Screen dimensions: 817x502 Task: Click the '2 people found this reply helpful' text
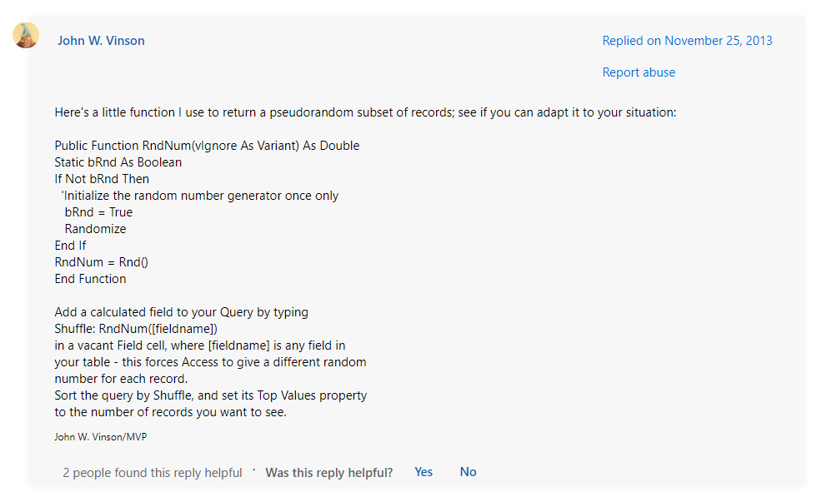coord(152,472)
